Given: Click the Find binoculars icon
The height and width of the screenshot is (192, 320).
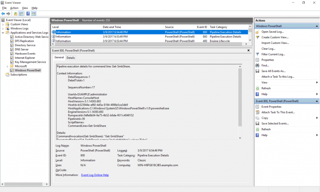Looking at the screenshot, I should [x=257, y=66].
